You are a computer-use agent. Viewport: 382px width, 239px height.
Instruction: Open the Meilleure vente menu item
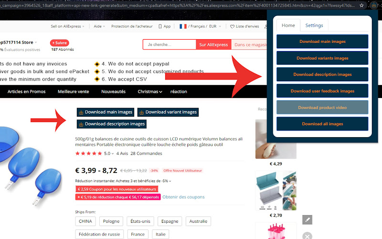pos(74,92)
